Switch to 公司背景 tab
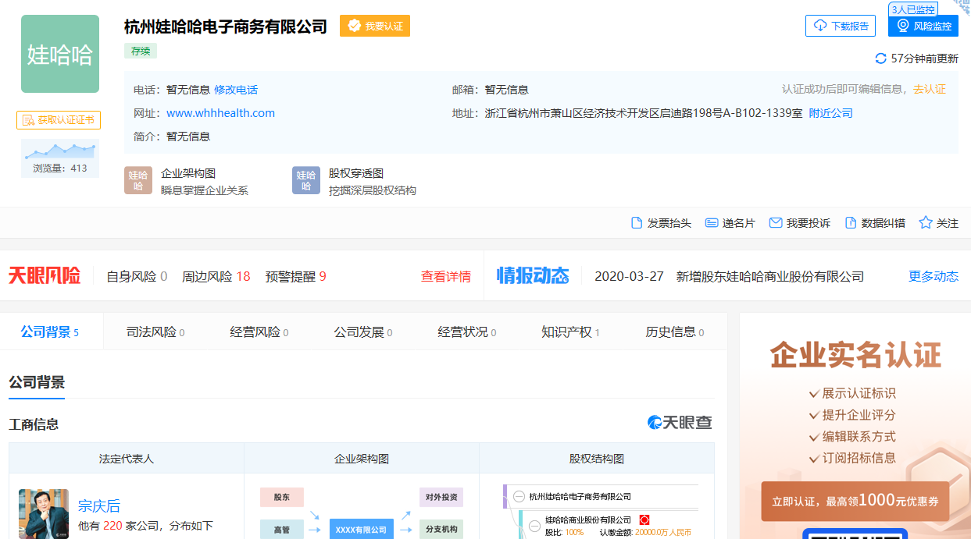This screenshot has width=971, height=539. coord(50,332)
